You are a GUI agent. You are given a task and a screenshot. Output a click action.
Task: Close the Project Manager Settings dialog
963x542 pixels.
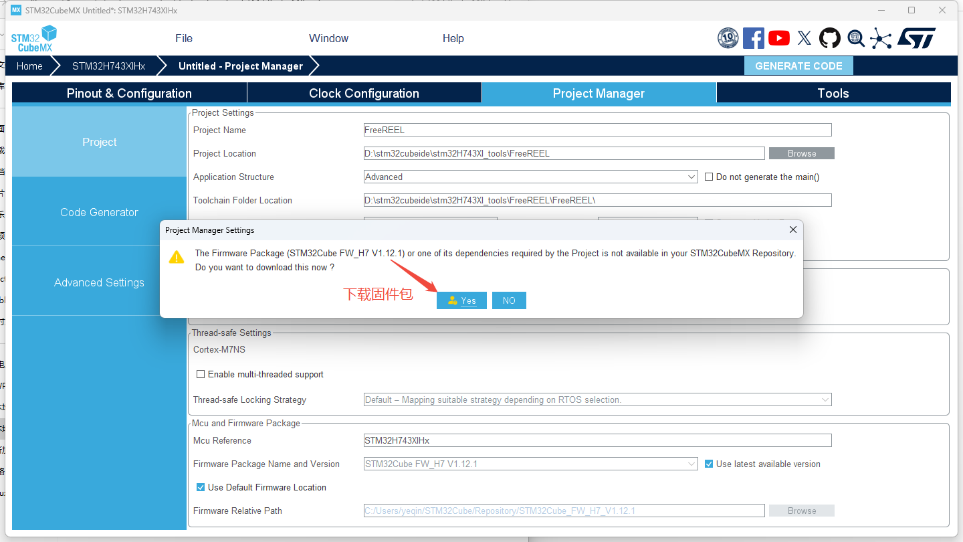click(792, 230)
